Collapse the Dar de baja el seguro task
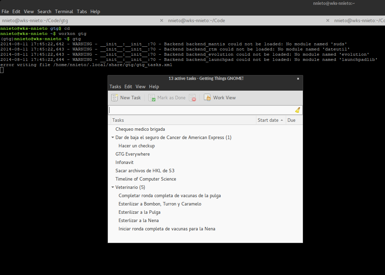The image size is (385, 275). pyautogui.click(x=113, y=137)
